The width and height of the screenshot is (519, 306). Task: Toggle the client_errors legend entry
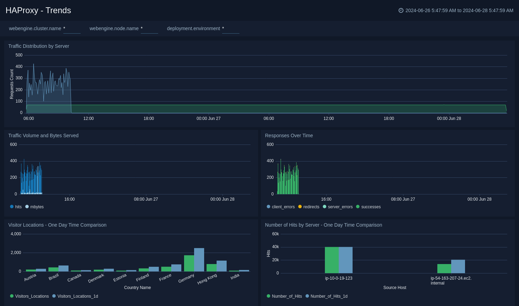(x=281, y=207)
